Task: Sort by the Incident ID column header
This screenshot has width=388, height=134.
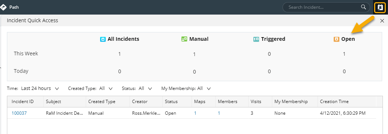Action: coord(23,102)
